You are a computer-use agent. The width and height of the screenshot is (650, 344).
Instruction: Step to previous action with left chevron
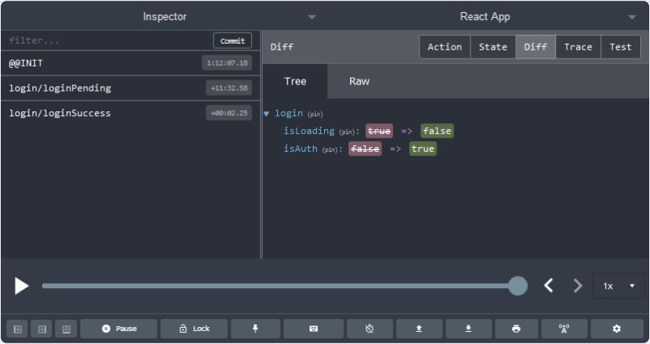(549, 286)
